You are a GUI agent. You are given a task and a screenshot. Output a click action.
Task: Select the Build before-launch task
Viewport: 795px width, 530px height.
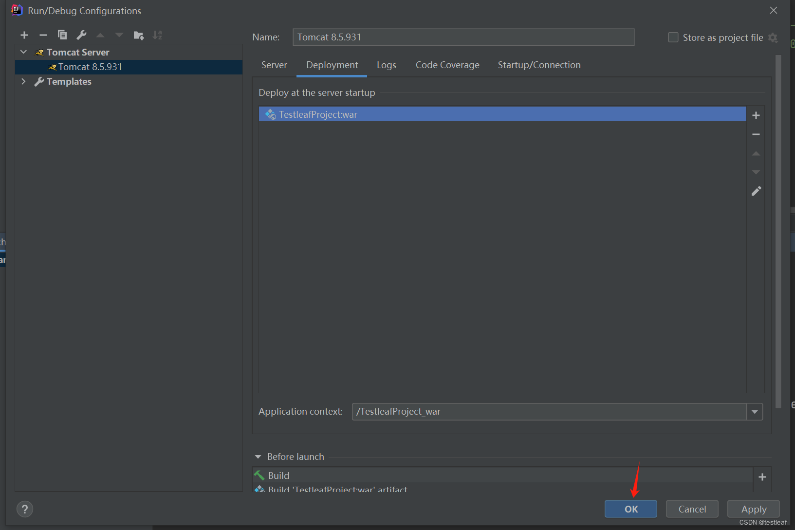point(502,475)
